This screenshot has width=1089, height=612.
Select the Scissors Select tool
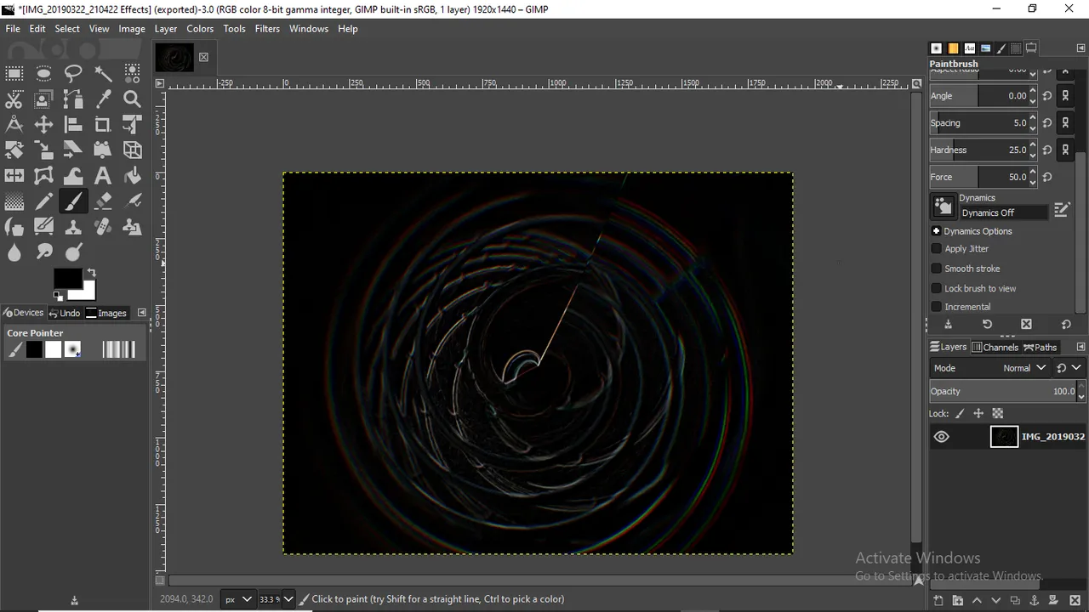click(14, 99)
